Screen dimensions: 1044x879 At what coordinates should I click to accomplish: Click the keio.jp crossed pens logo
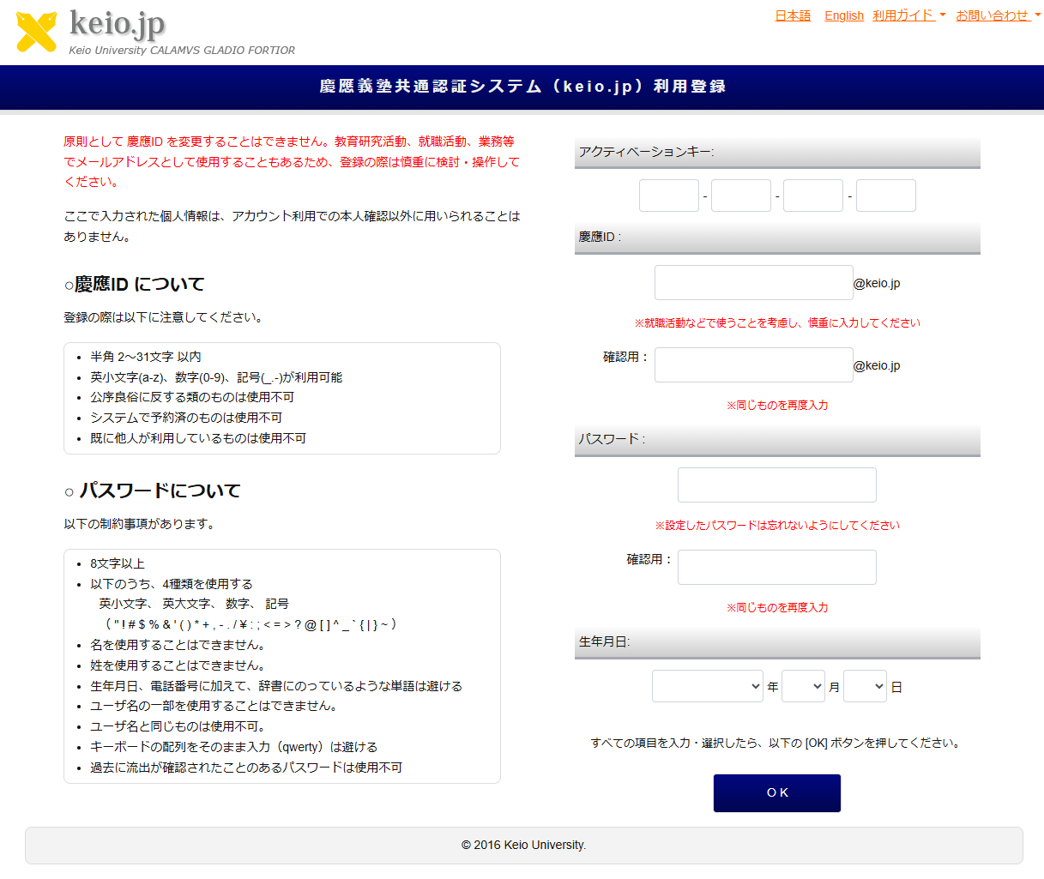coord(36,32)
